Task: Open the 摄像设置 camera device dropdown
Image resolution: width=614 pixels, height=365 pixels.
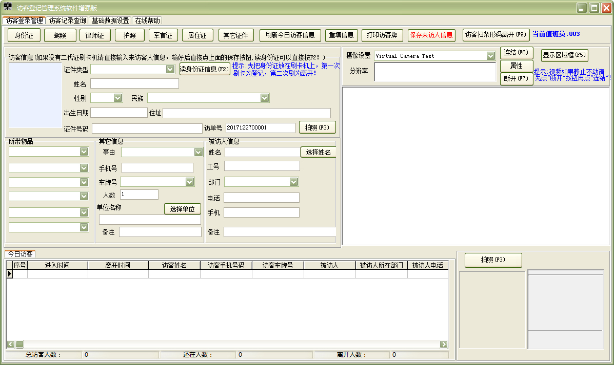Action: [490, 56]
